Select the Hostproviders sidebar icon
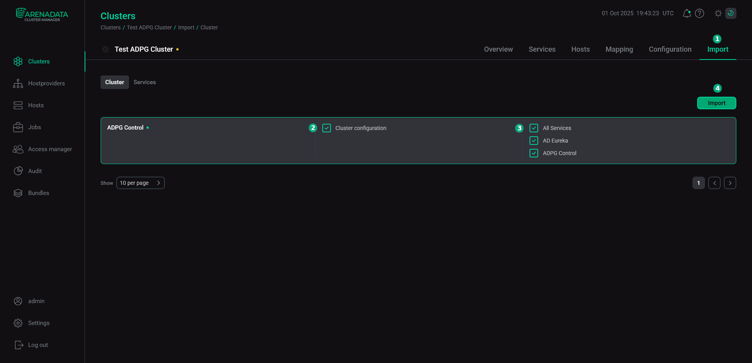752x363 pixels. click(18, 83)
